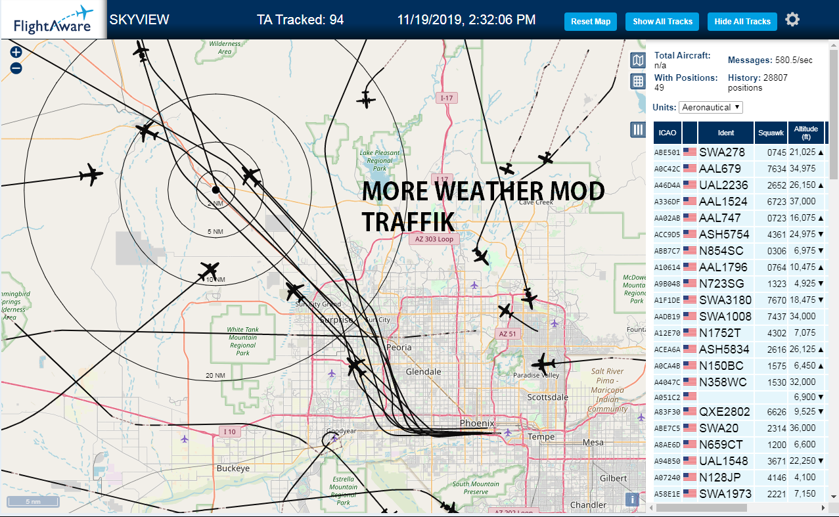Select the aircraft left of range rings

click(90, 175)
